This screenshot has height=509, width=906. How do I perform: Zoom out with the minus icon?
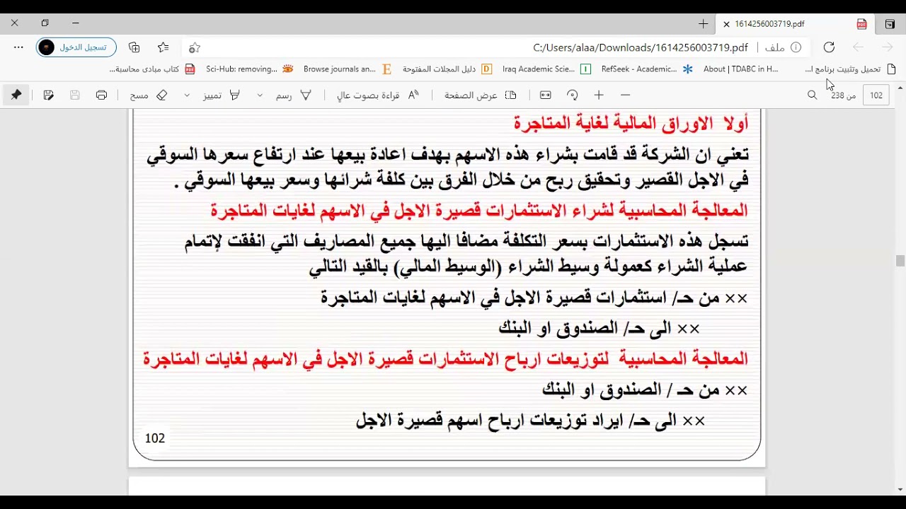[625, 95]
